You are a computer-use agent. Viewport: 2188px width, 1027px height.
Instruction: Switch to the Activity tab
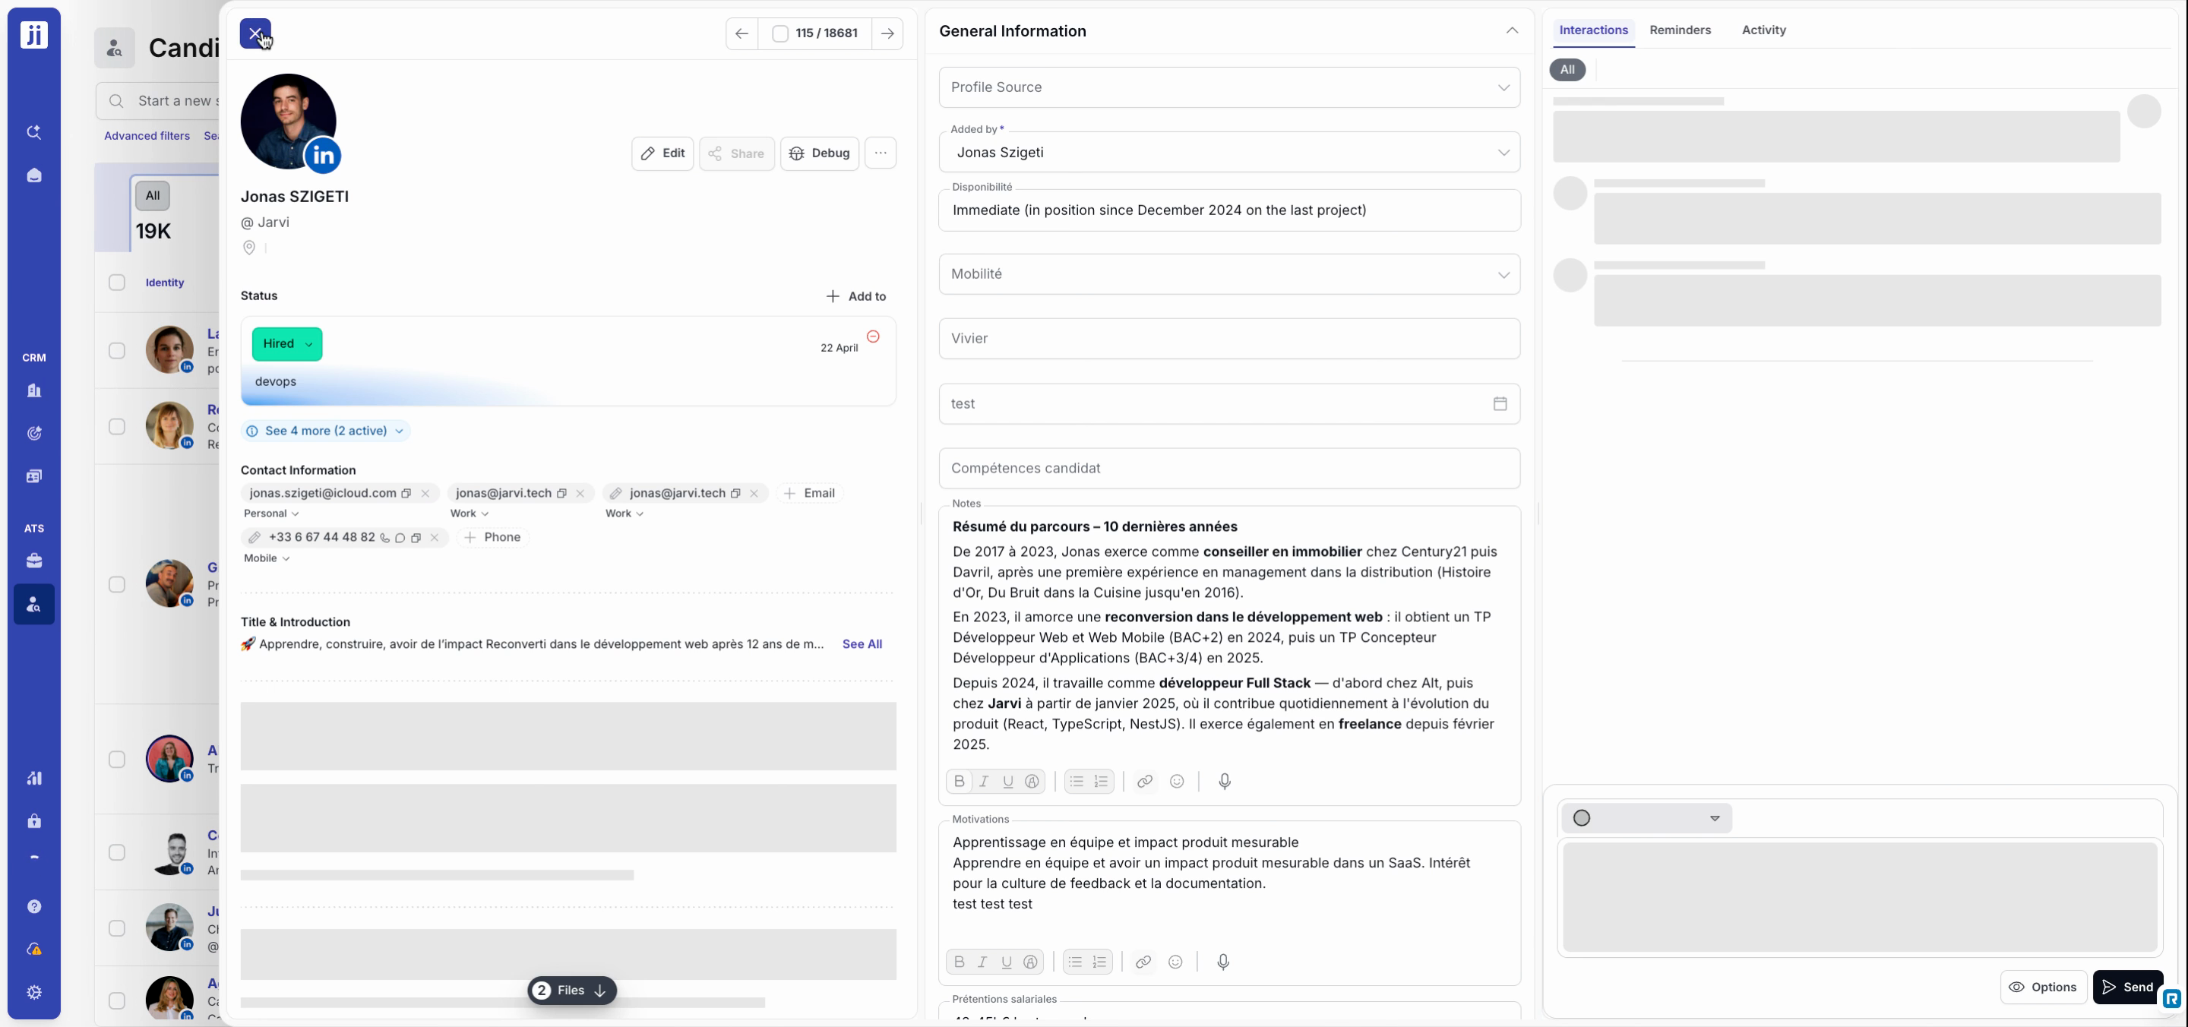1763,30
